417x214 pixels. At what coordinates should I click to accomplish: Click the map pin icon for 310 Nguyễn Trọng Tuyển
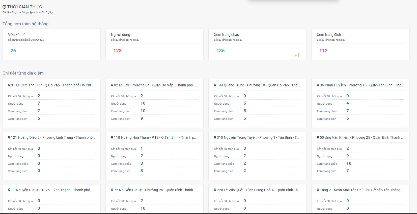[215, 137]
